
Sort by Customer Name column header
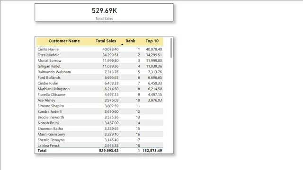pos(64,41)
